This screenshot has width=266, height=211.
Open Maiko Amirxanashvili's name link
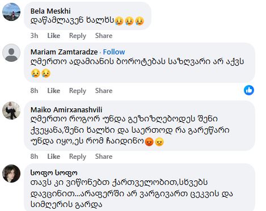(x=66, y=109)
